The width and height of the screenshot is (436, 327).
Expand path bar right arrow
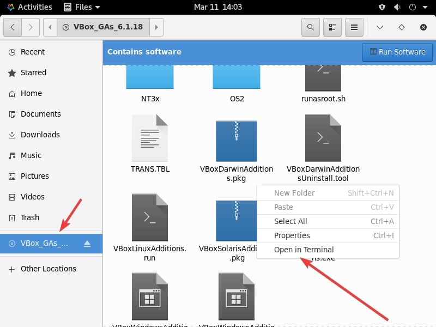coord(156,27)
